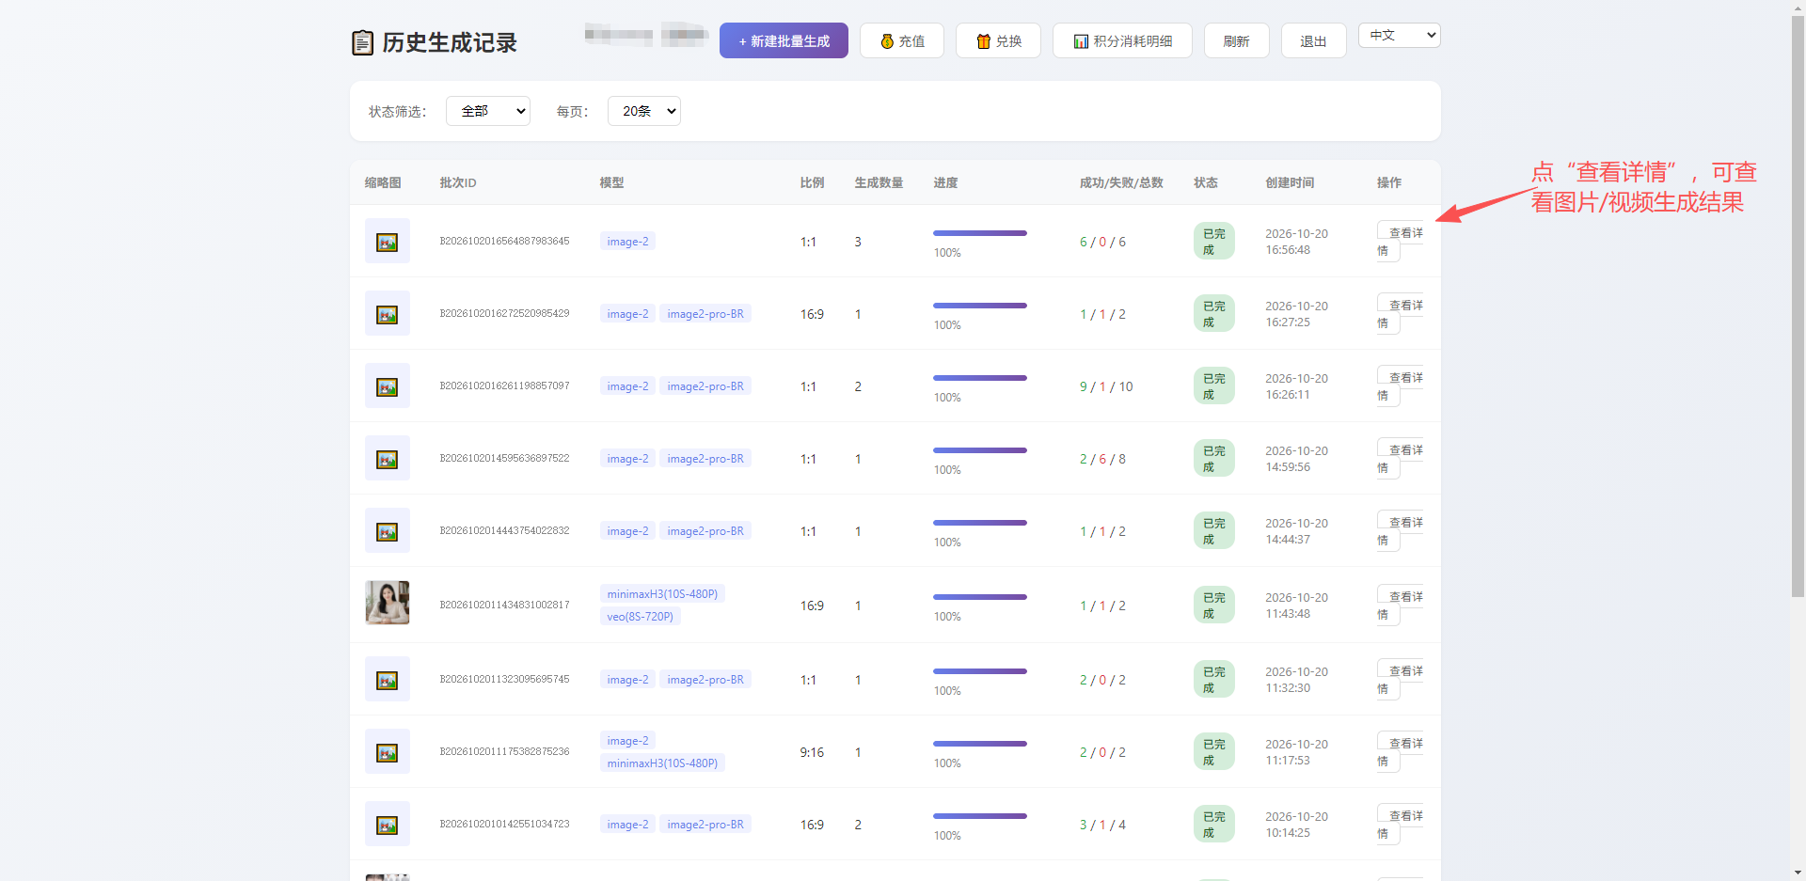1806x881 pixels.
Task: Open the 充值 recharge button
Action: (x=902, y=40)
